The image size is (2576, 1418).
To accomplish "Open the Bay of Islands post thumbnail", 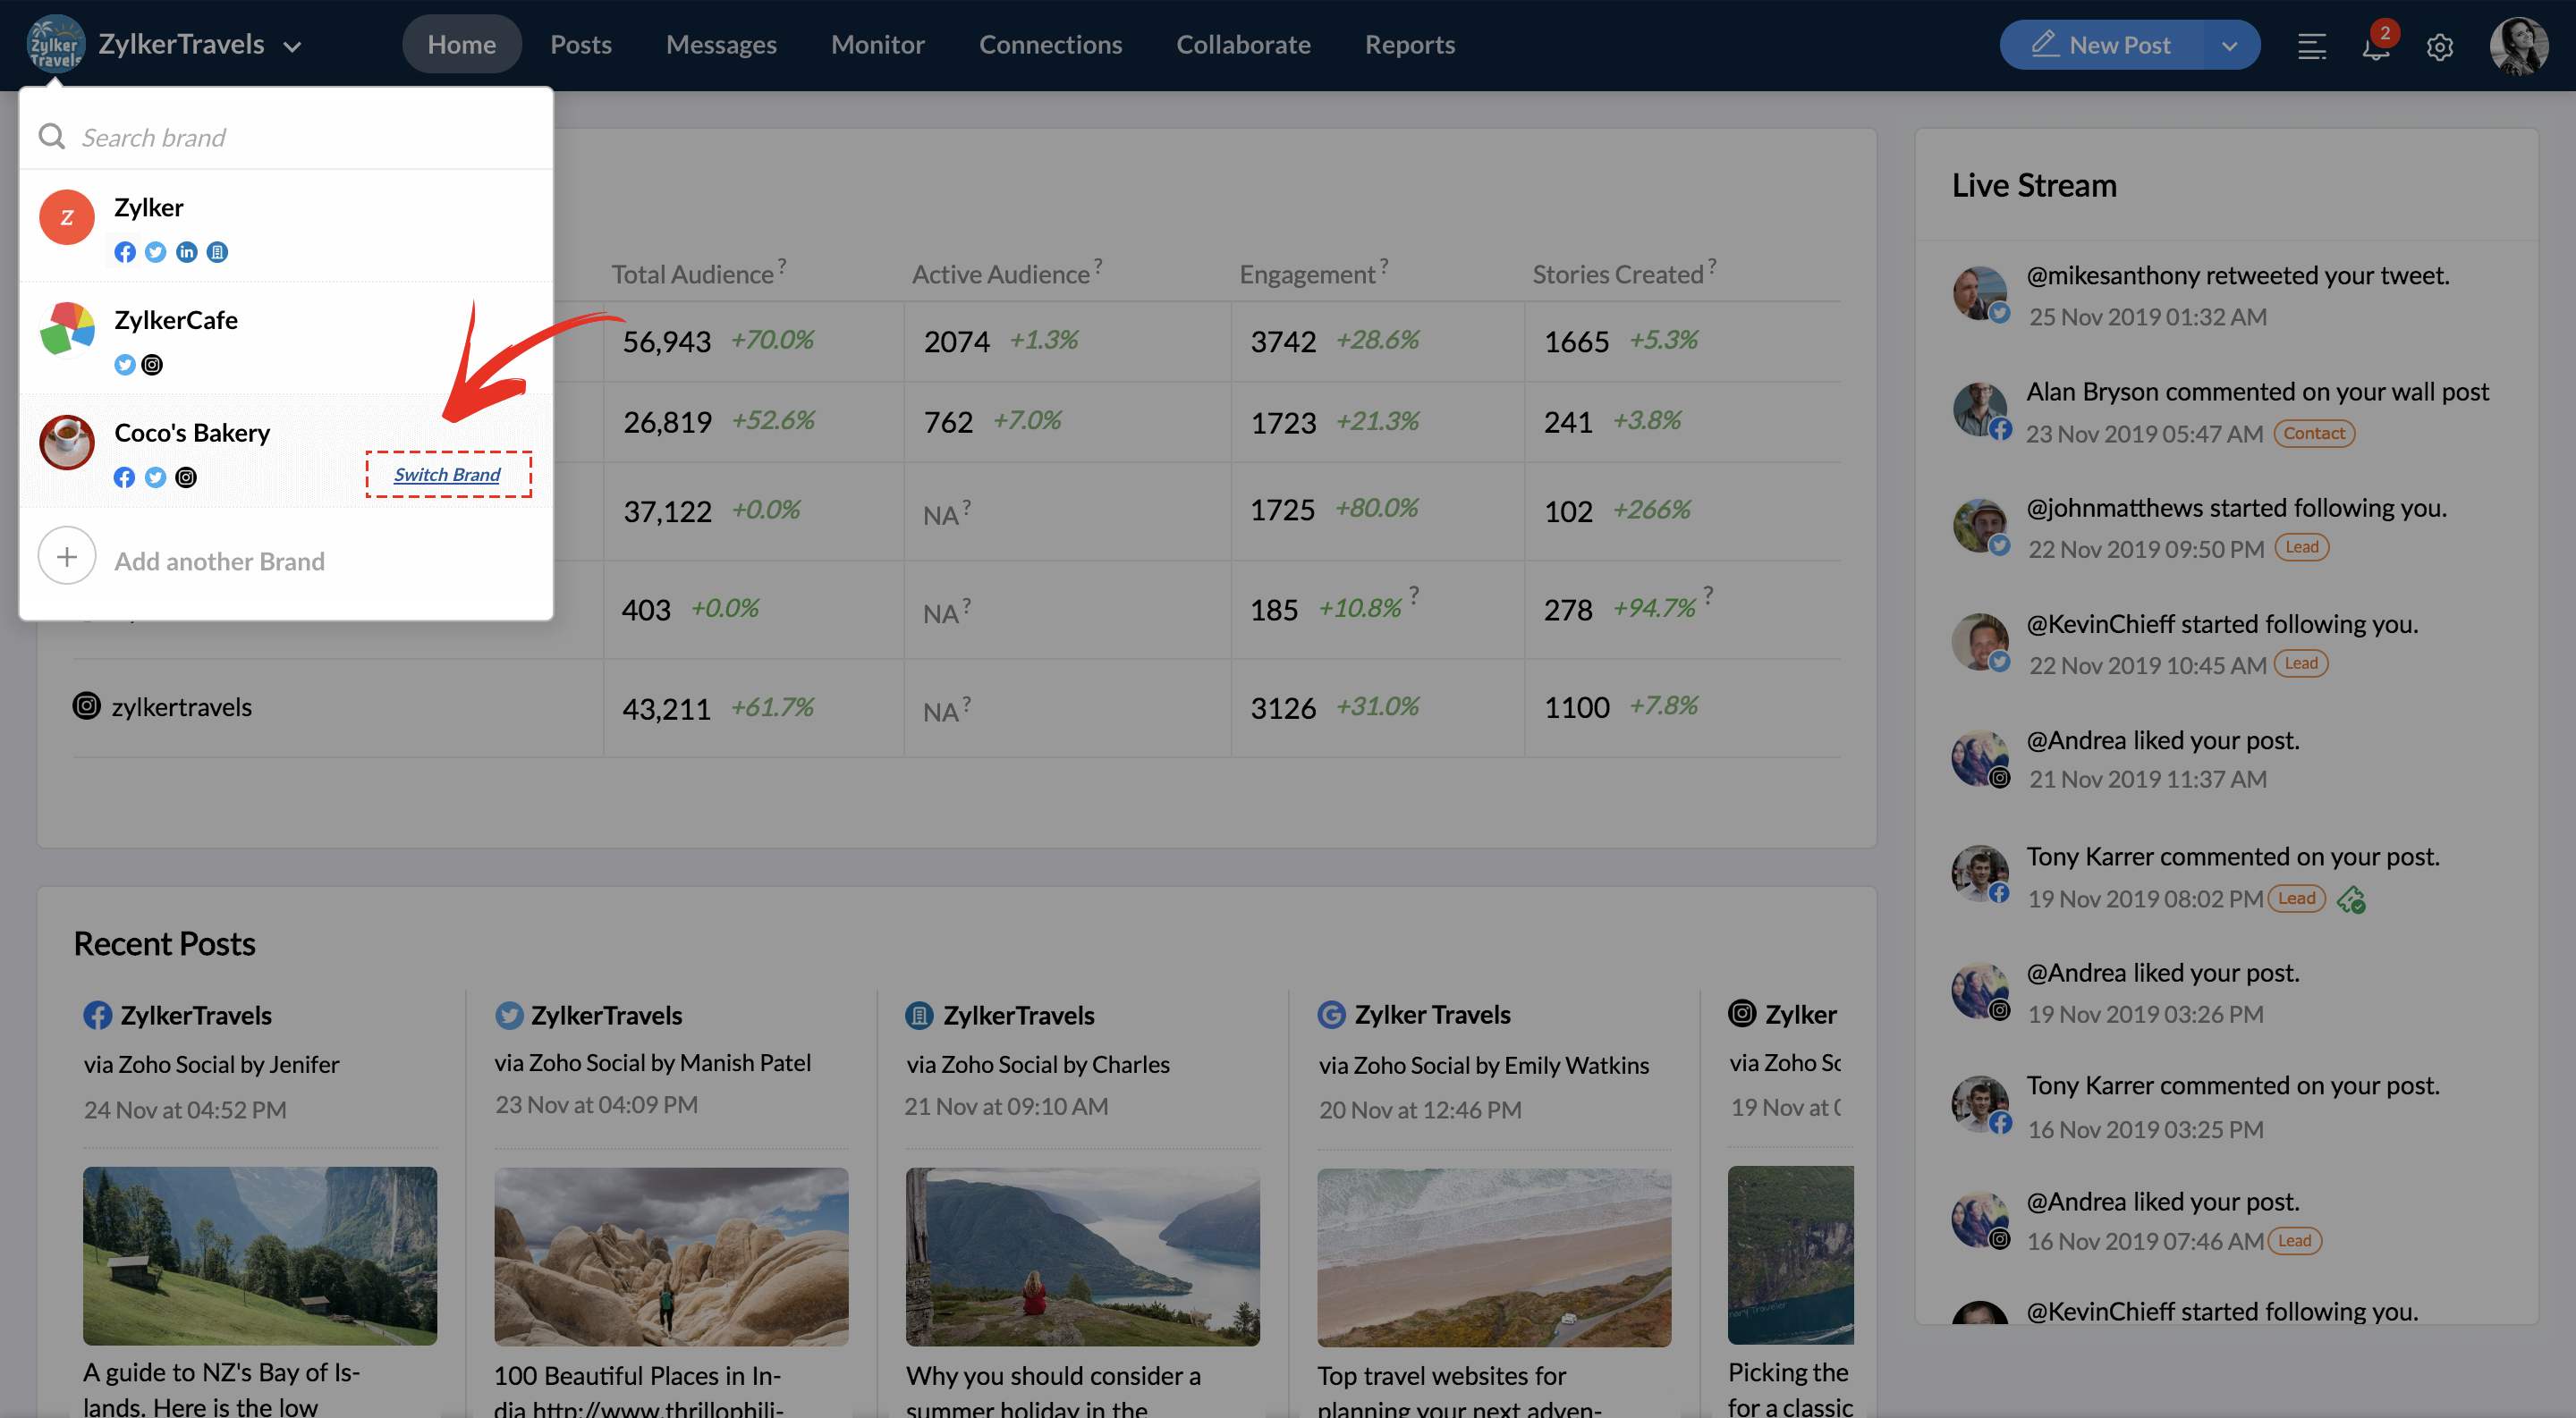I will coord(260,1255).
